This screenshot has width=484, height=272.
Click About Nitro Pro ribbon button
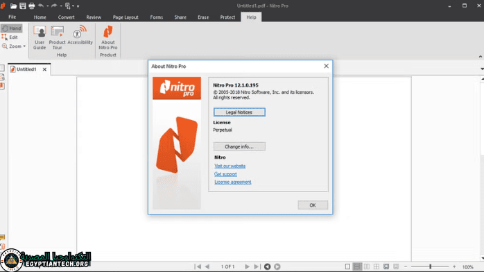click(x=108, y=37)
